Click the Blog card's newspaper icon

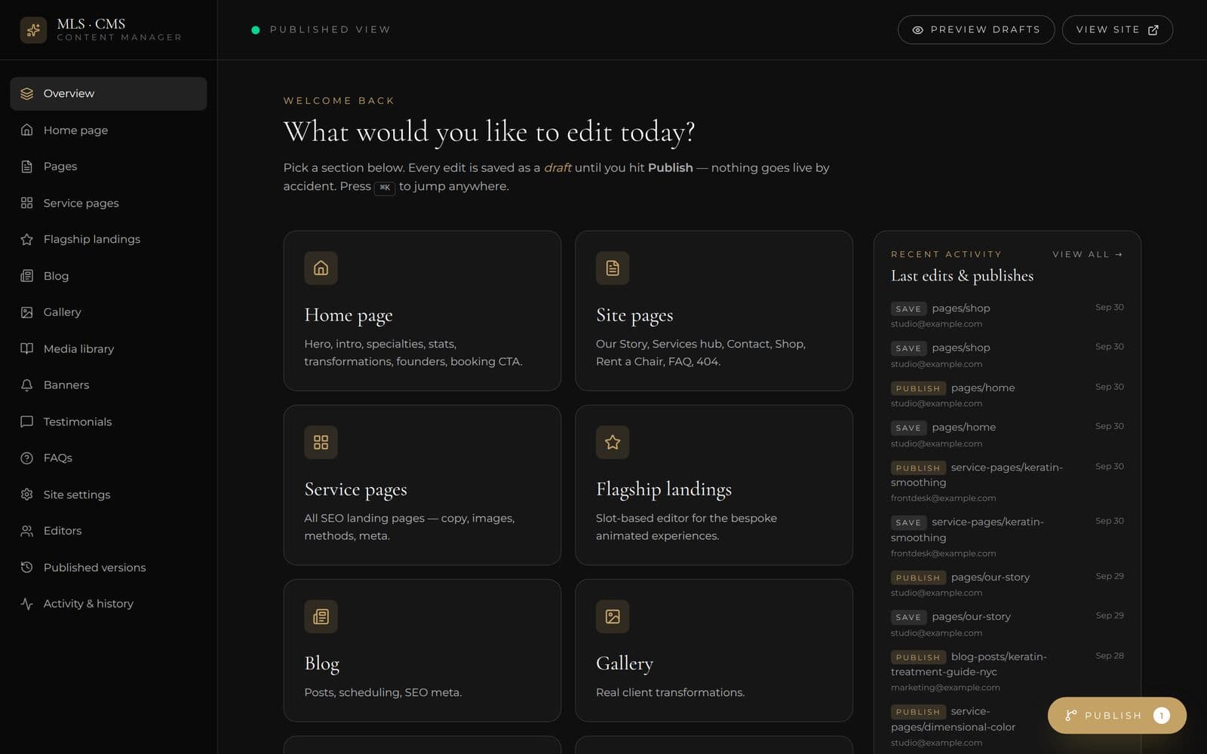click(321, 616)
